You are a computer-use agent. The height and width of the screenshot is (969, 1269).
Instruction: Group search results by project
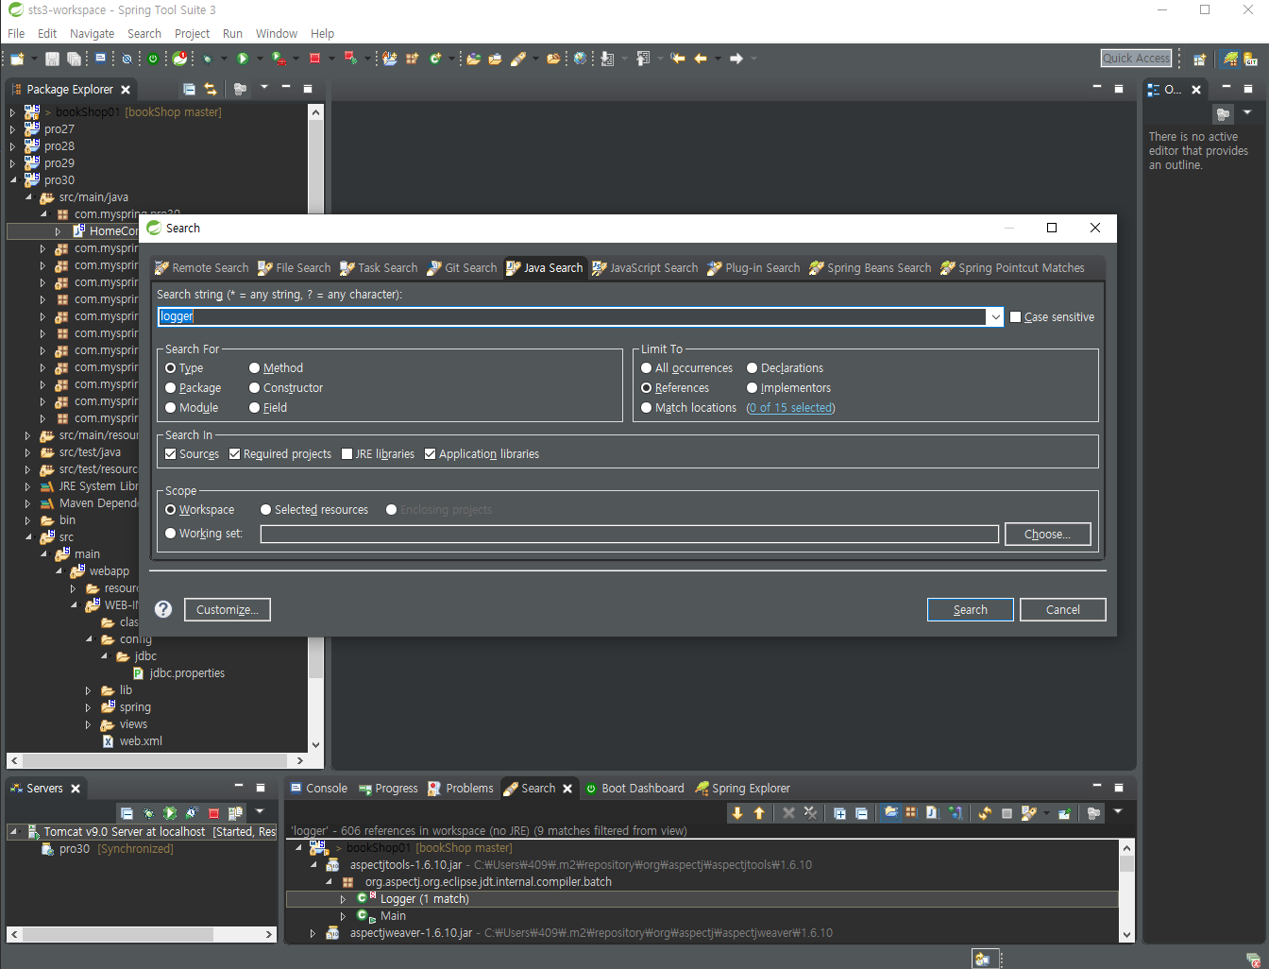(x=890, y=813)
